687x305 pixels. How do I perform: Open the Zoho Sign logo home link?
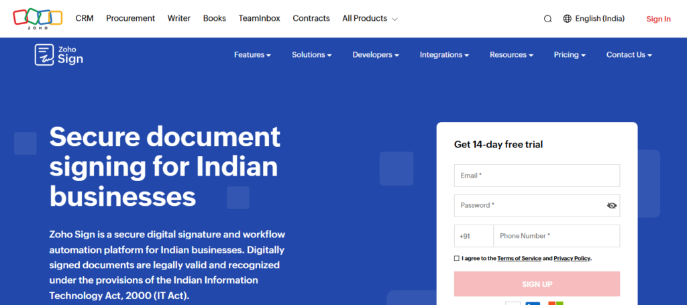59,55
